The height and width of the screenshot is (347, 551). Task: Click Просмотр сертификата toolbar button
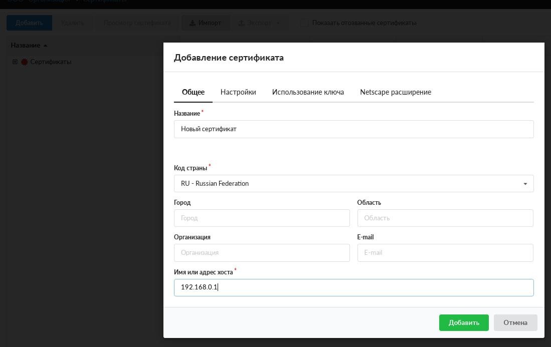coord(137,23)
